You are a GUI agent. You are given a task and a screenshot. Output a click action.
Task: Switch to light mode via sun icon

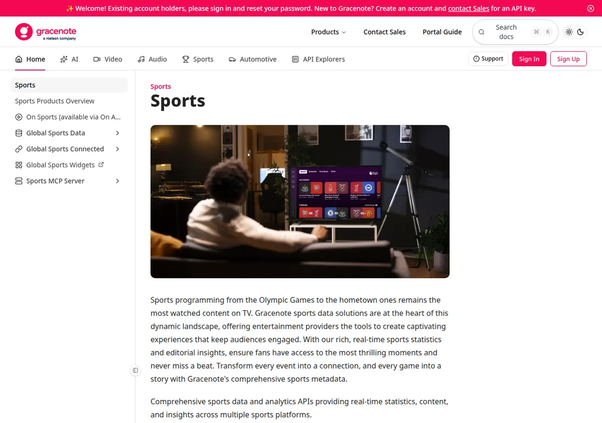(569, 32)
